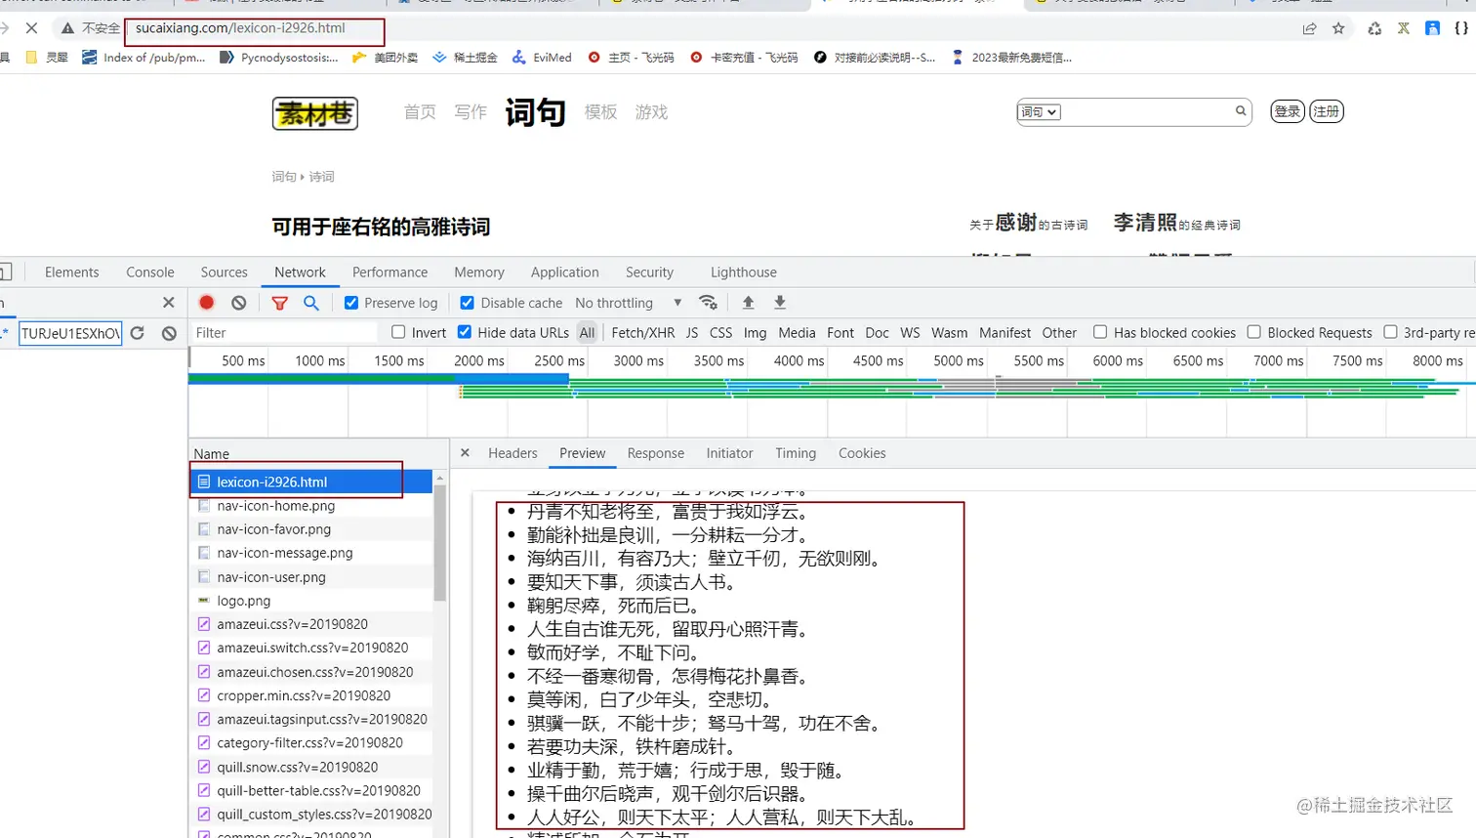Click the 注册 register button

pos(1327,111)
